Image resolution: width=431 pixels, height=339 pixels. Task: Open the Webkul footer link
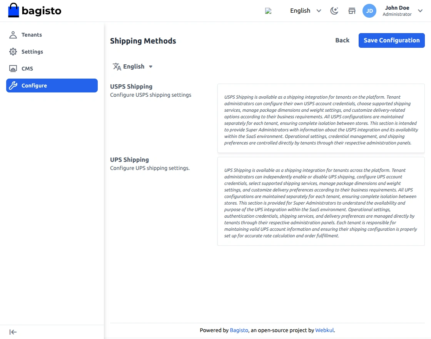point(324,330)
